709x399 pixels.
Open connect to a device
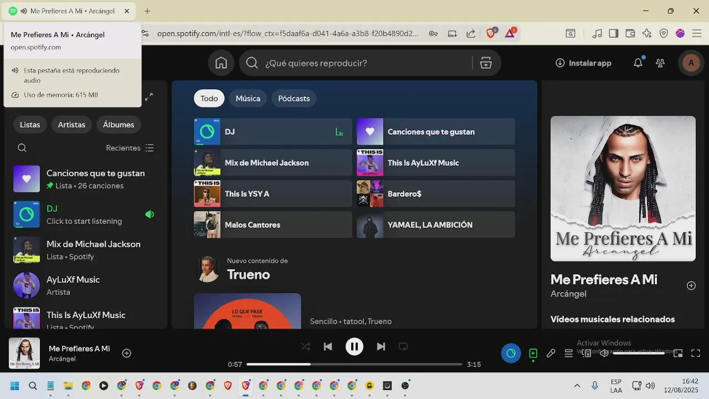coord(587,353)
